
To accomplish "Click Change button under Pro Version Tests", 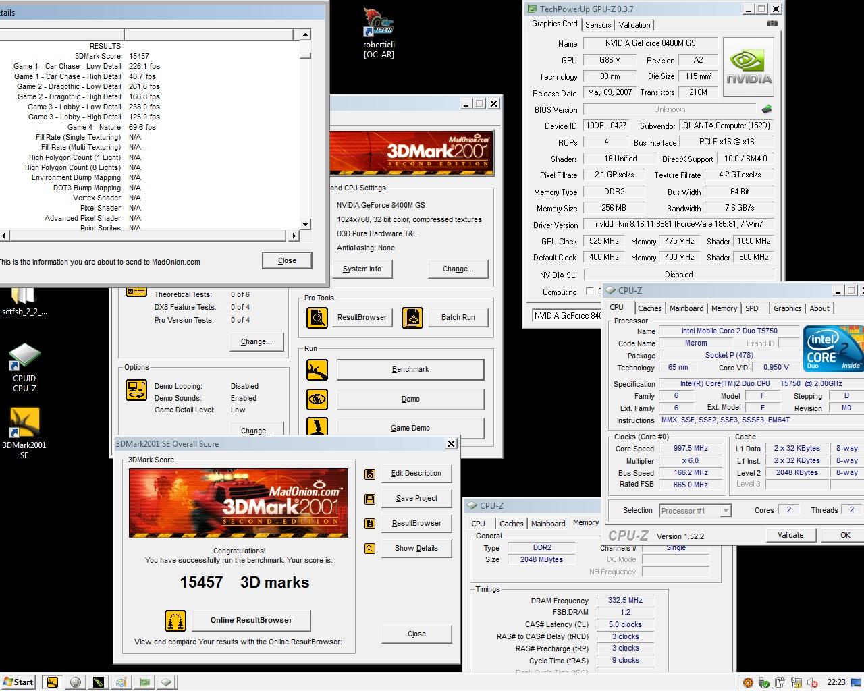I will [256, 341].
